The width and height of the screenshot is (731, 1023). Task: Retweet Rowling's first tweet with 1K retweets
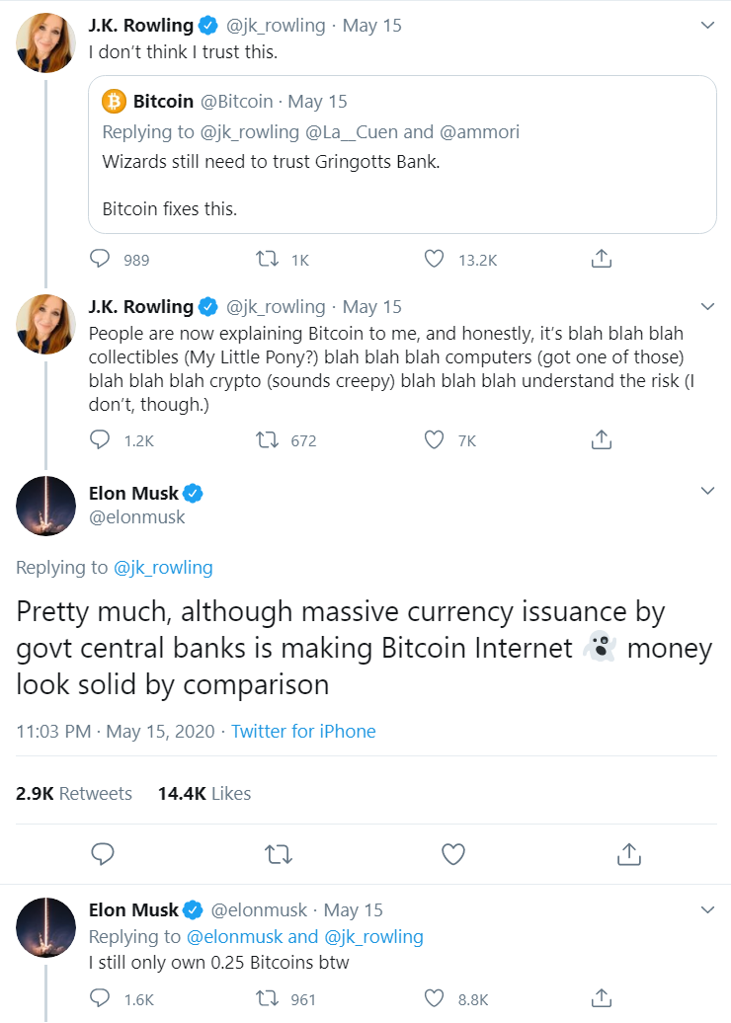[267, 260]
